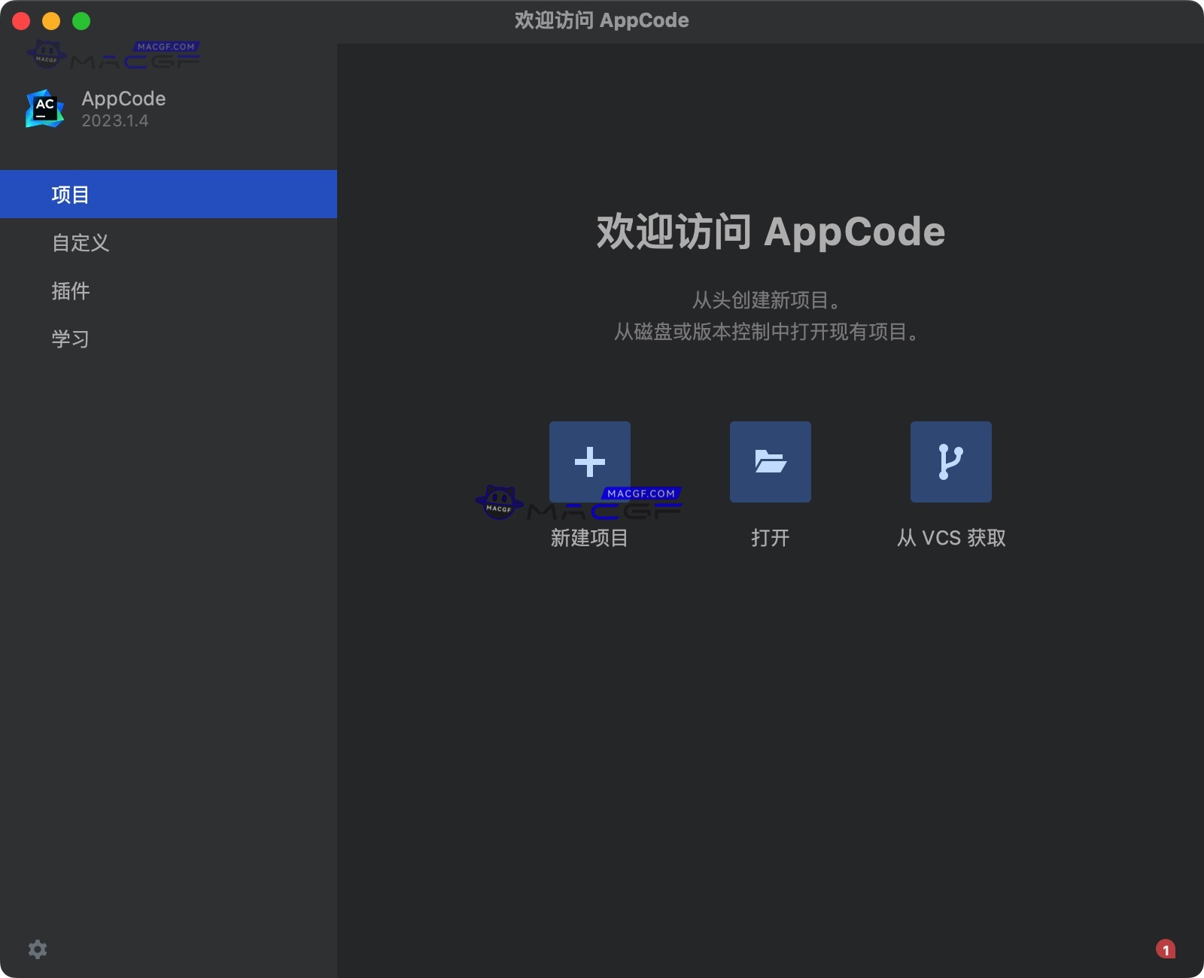The width and height of the screenshot is (1204, 978).
Task: Open the 自定义 section
Action: 80,242
